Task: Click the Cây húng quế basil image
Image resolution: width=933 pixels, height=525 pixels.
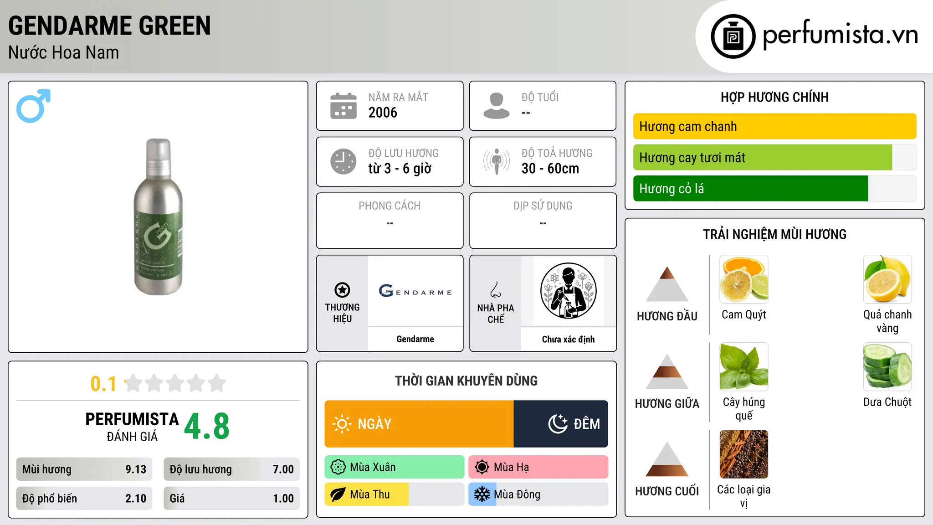Action: coord(744,367)
